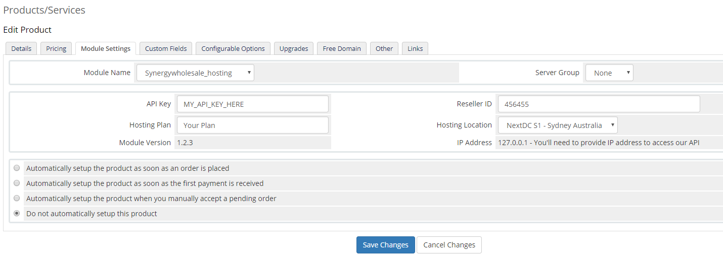
Task: Open the Other tab
Action: pyautogui.click(x=384, y=48)
